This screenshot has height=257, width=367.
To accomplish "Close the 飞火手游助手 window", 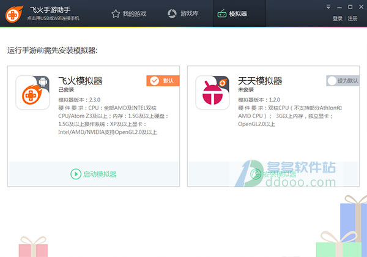I will click(x=361, y=7).
